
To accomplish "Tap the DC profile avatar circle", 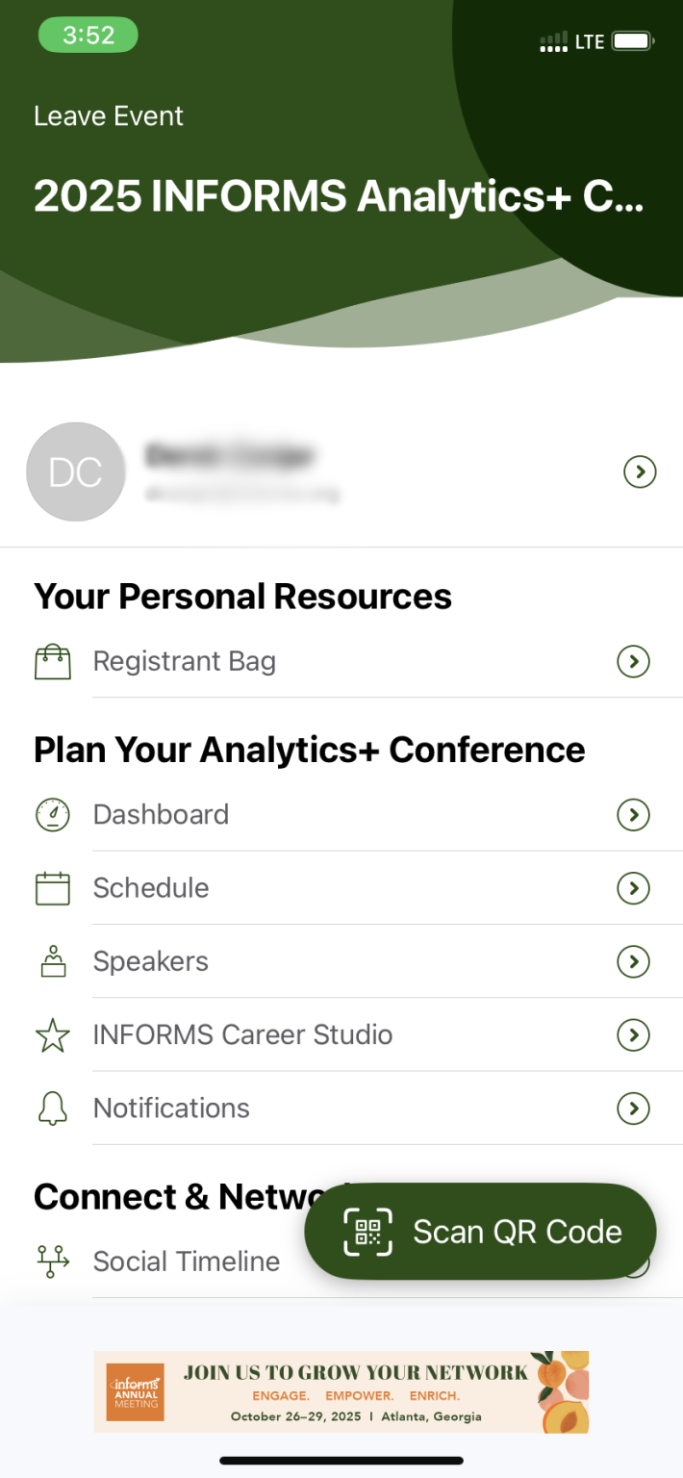I will coord(75,472).
